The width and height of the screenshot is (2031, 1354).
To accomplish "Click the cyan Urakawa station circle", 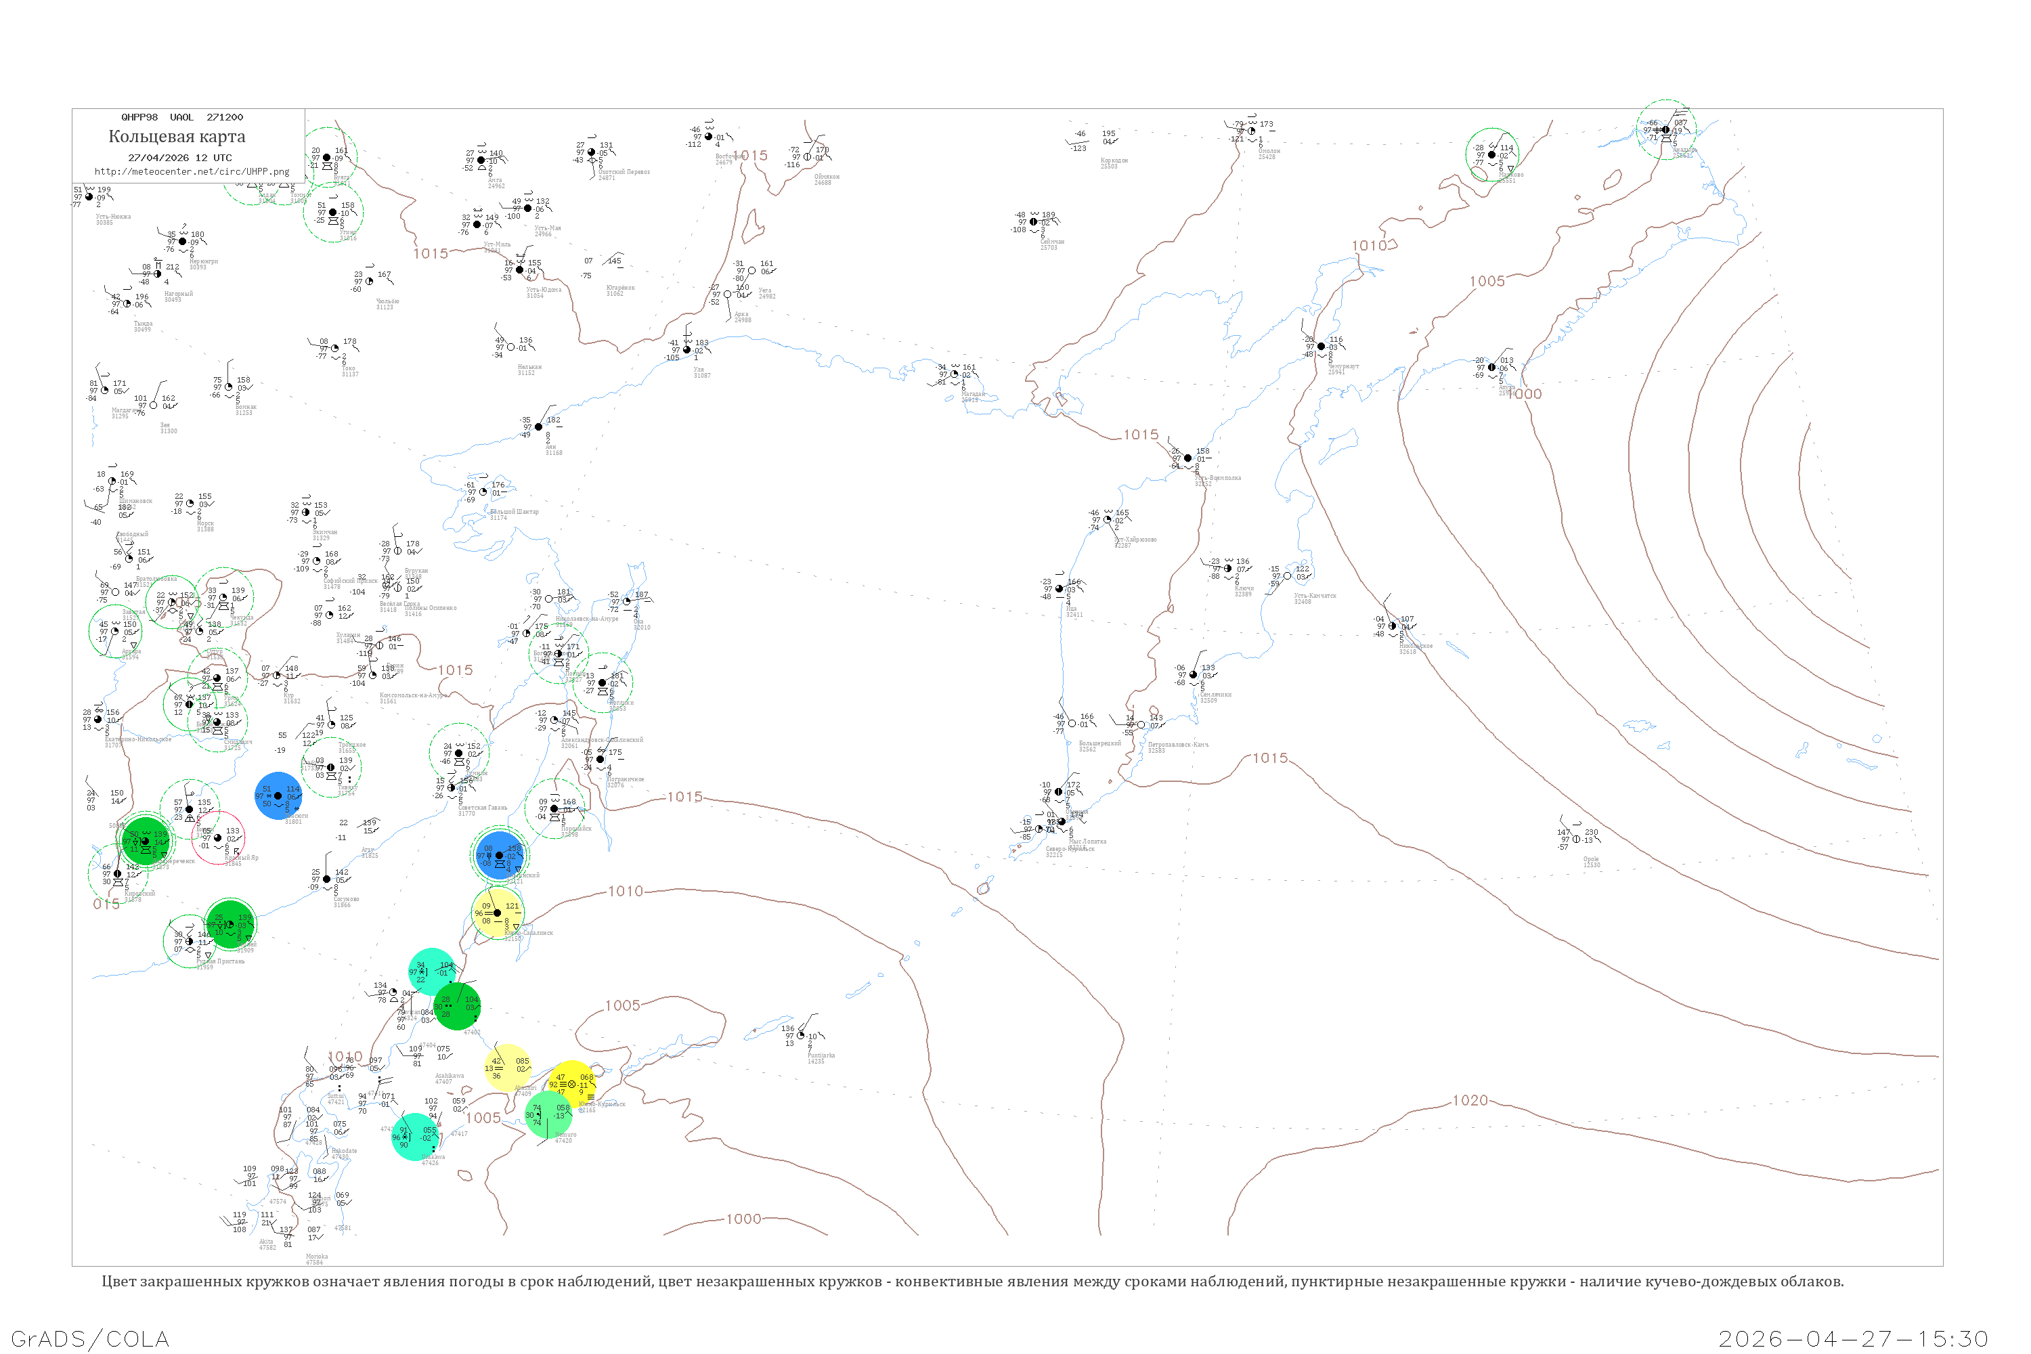I will click(x=414, y=1137).
